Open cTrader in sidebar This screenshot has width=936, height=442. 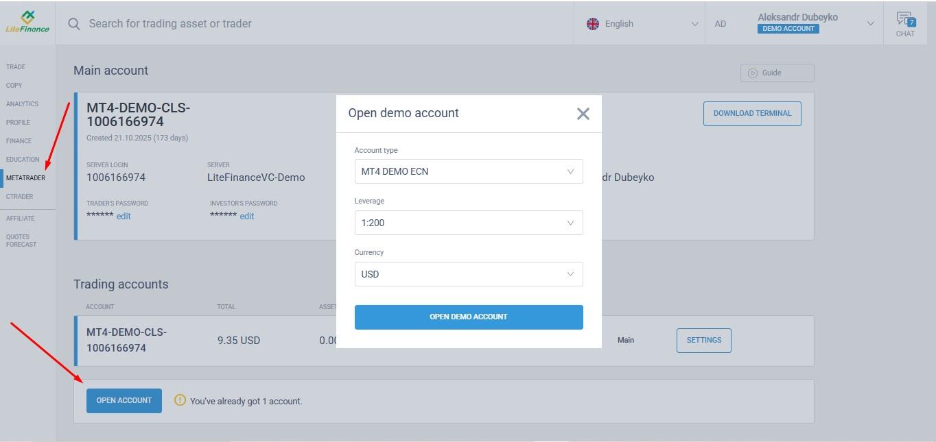[20, 197]
